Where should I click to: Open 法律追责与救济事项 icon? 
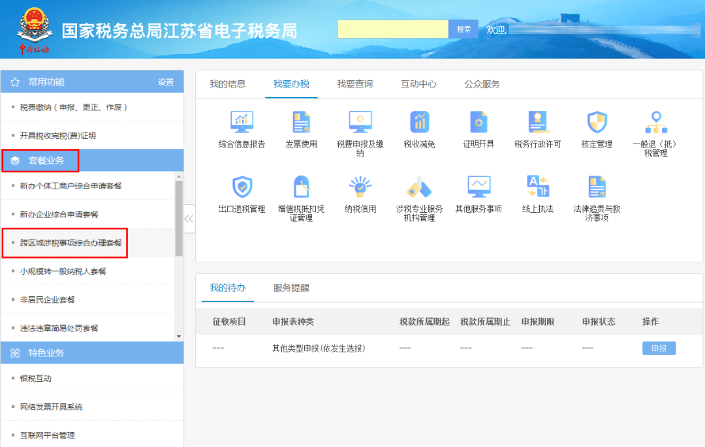point(597,187)
